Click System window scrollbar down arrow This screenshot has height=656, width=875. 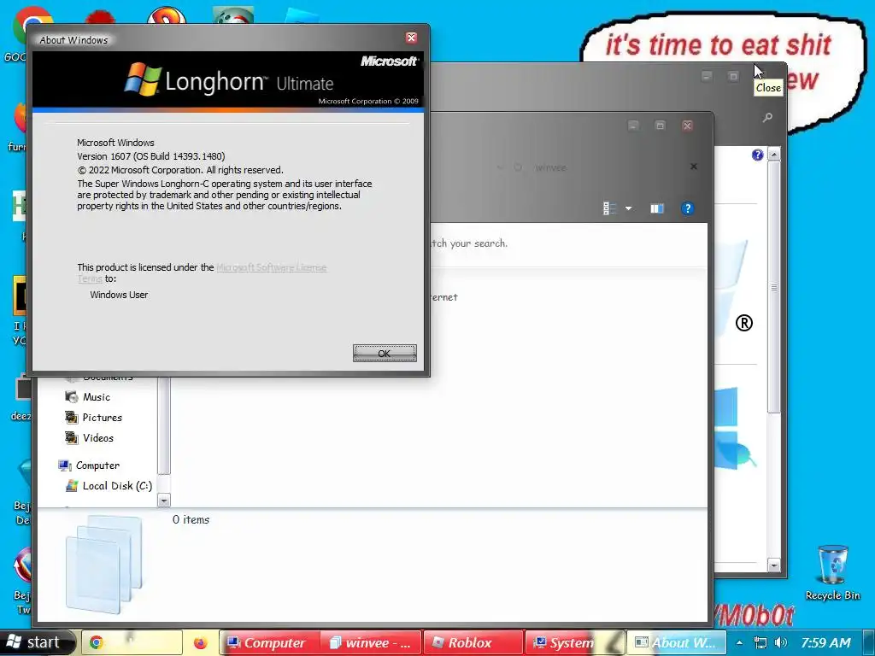(774, 565)
